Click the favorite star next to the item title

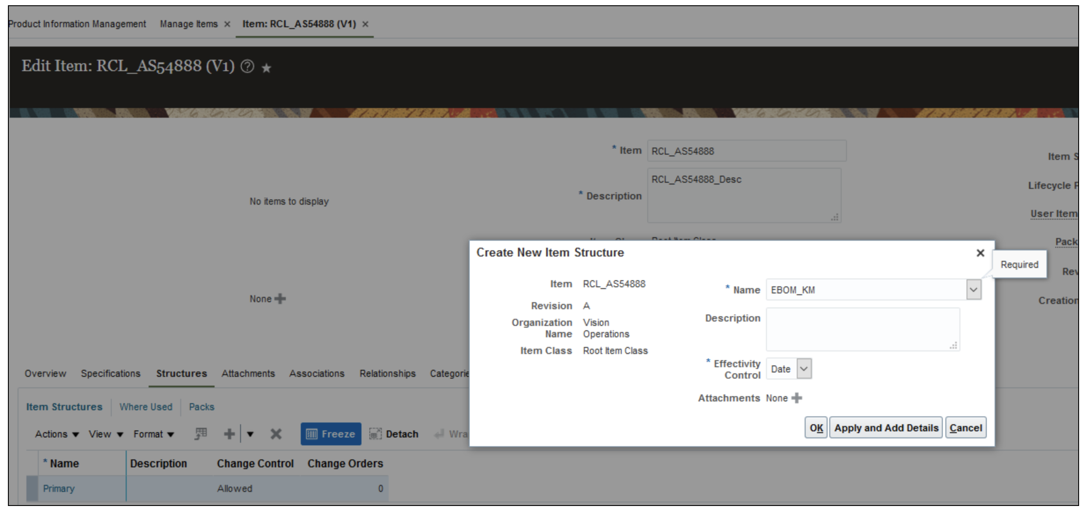266,68
